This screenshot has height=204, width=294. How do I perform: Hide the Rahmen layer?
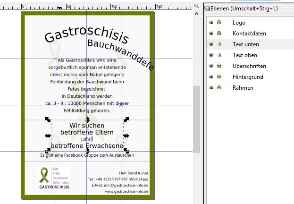pyautogui.click(x=211, y=88)
